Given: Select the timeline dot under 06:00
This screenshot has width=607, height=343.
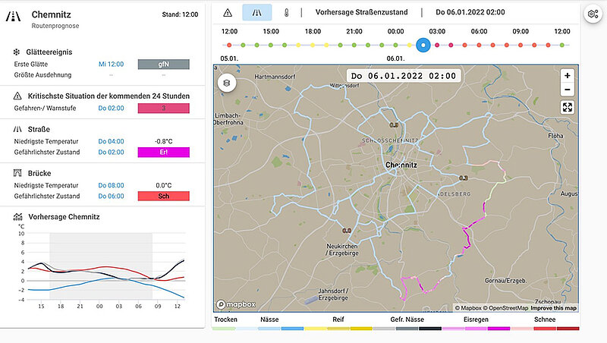Looking at the screenshot, I should click(x=478, y=45).
